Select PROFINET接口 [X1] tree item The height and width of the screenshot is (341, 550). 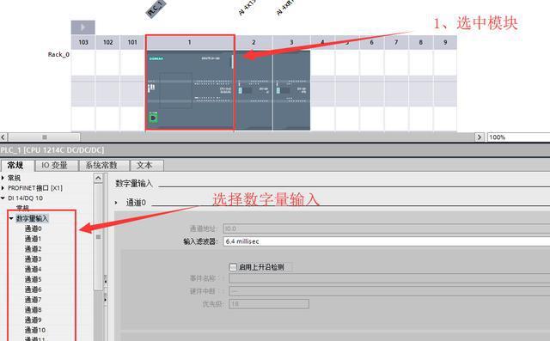tap(35, 188)
